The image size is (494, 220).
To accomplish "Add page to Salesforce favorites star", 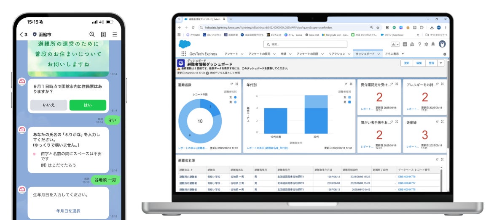I will 393,44.
